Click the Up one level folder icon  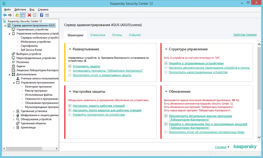(17, 15)
